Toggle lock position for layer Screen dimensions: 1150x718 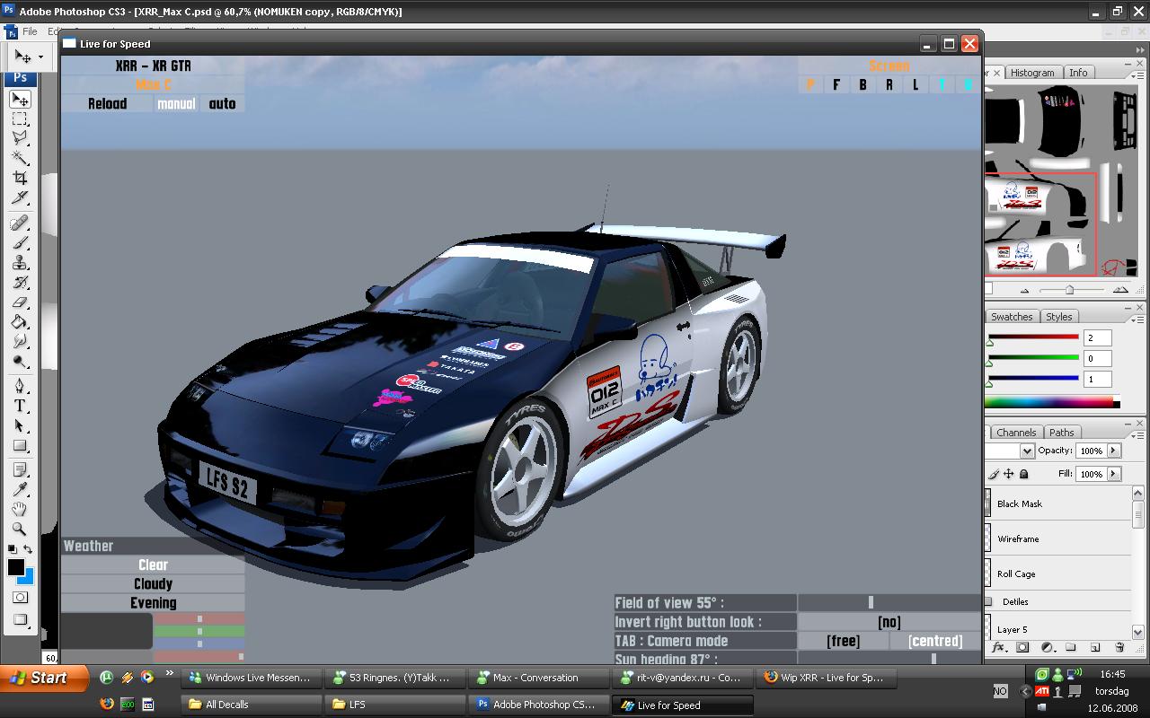pyautogui.click(x=1009, y=473)
